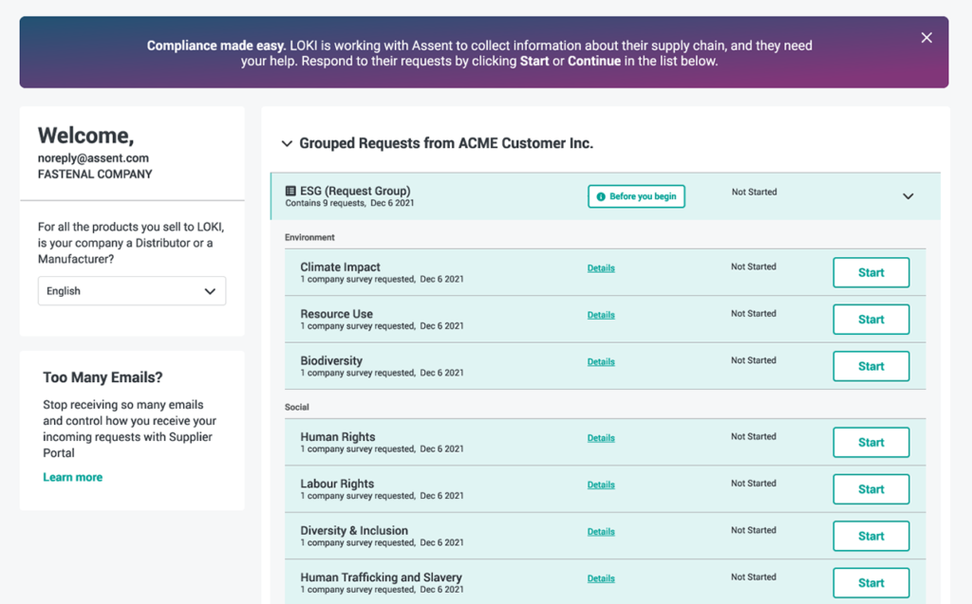The width and height of the screenshot is (972, 604).
Task: Open the English language selector
Action: (x=131, y=291)
